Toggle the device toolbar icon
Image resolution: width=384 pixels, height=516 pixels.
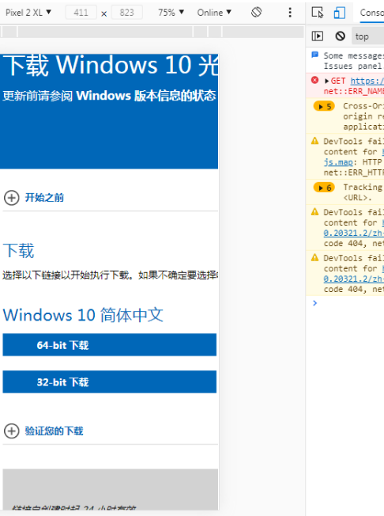coord(339,13)
